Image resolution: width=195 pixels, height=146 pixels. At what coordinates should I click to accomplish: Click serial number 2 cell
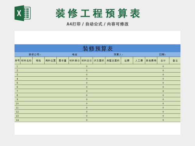pyautogui.click(x=17, y=70)
